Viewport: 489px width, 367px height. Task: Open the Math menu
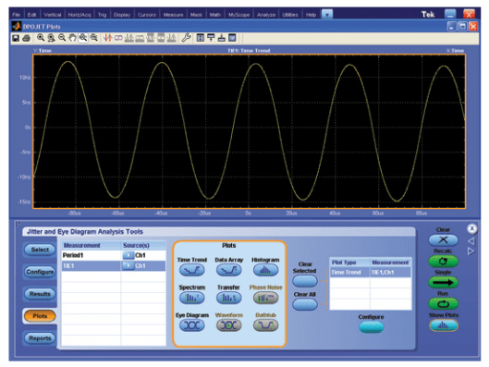(x=214, y=15)
